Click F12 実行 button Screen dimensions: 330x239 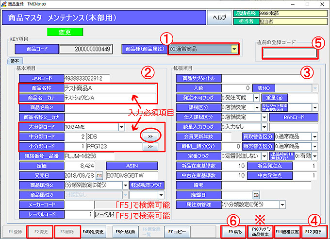pos(314,232)
